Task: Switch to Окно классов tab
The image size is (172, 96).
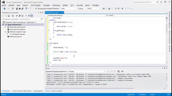Action: tap(17, 91)
